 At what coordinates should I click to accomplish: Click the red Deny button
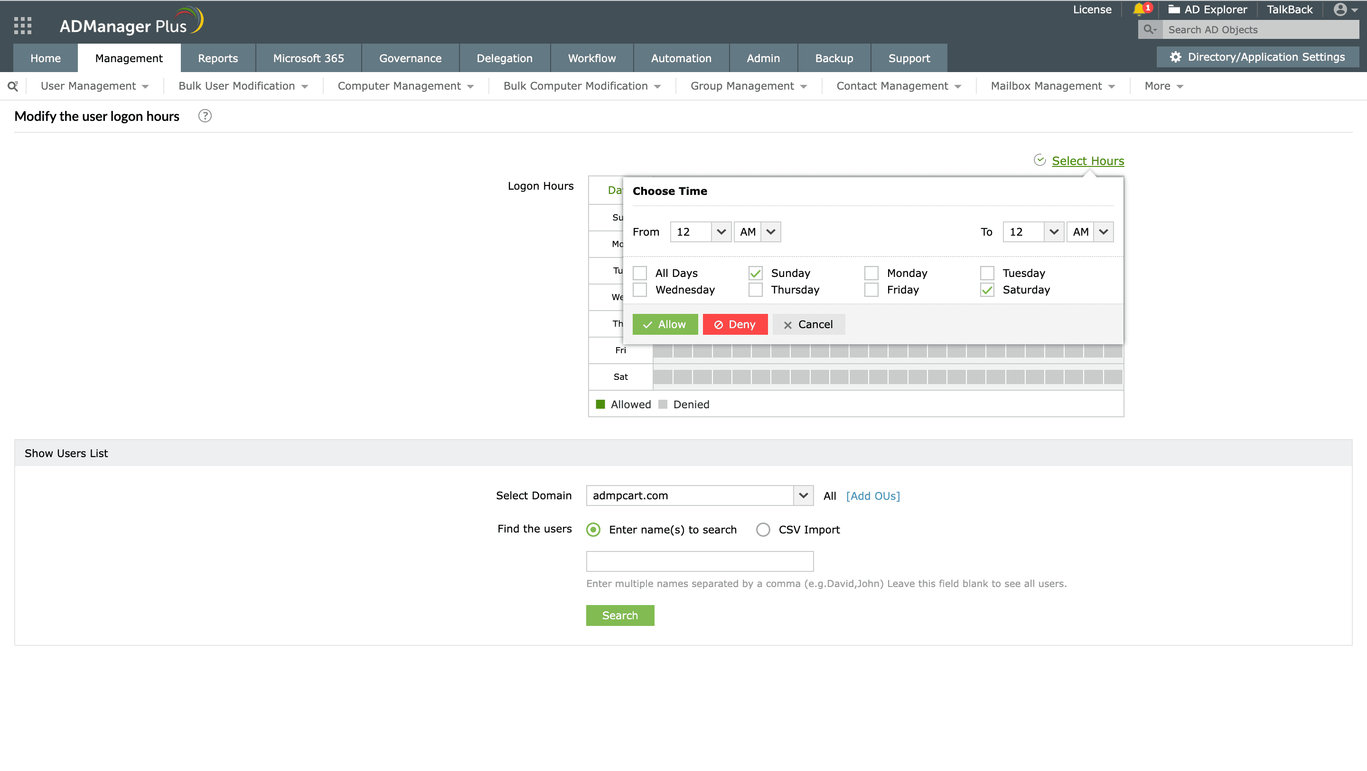[x=735, y=324]
